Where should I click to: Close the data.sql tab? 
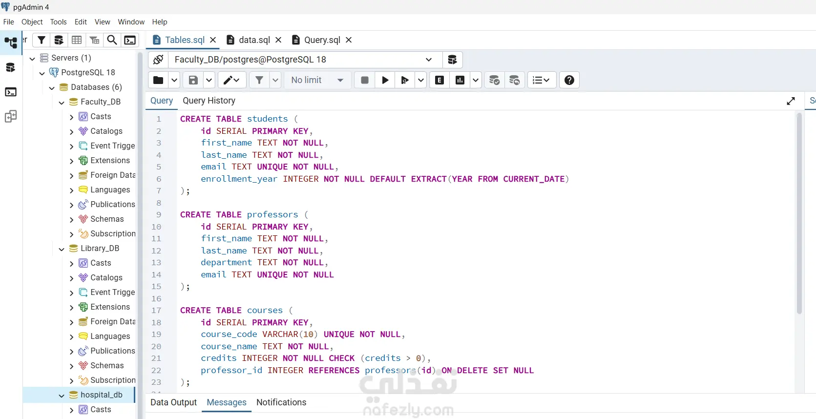click(278, 40)
